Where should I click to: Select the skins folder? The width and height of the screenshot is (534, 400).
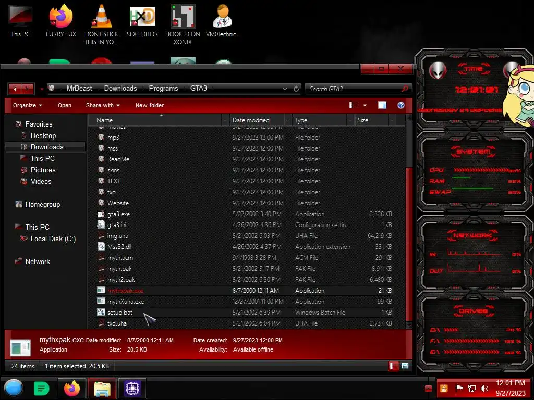click(x=113, y=170)
